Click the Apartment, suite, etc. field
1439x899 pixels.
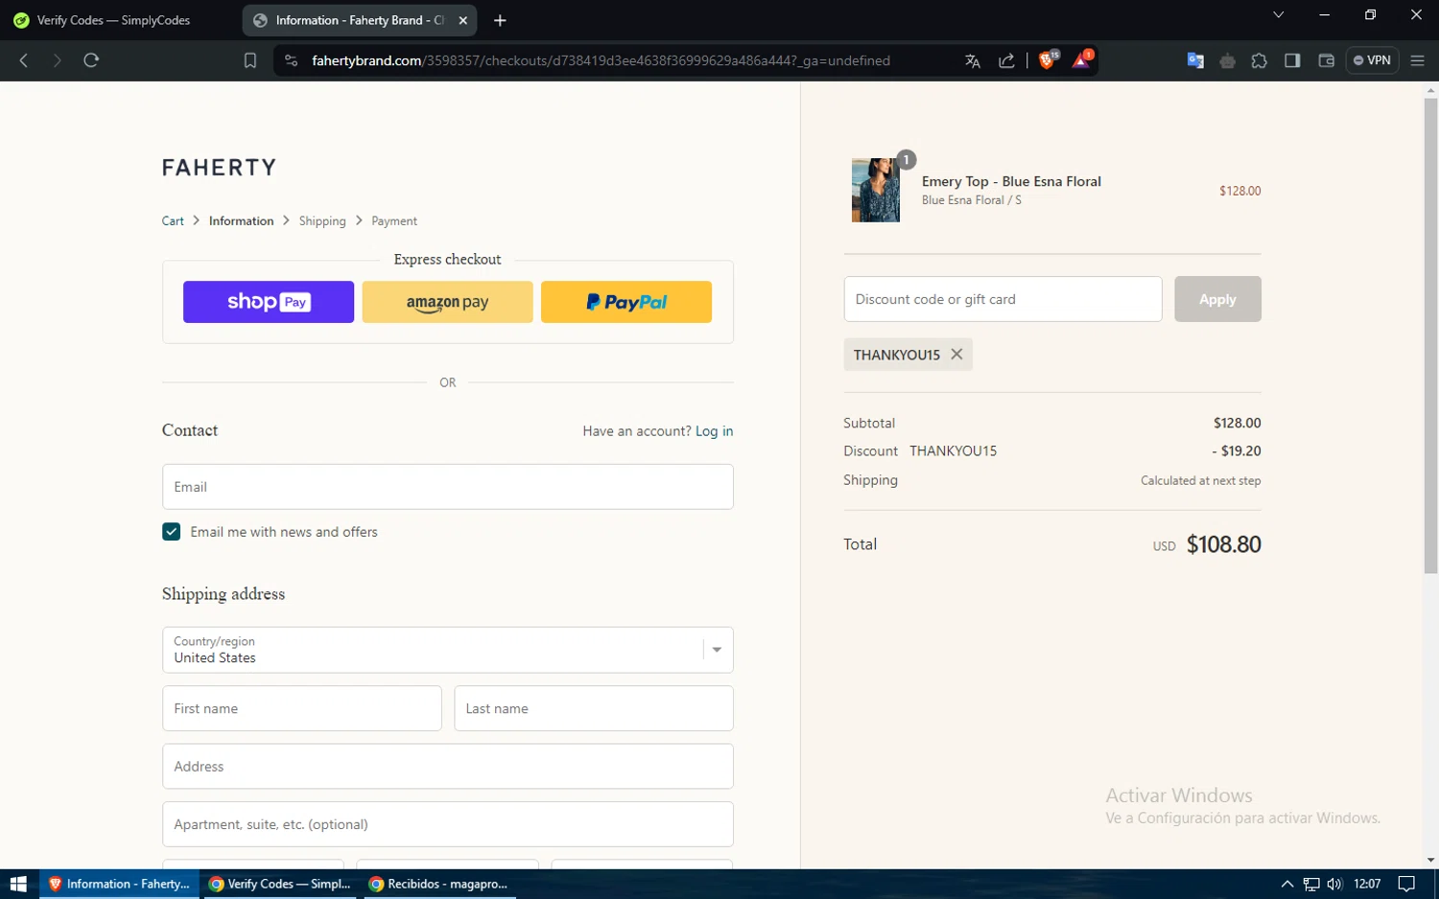448,824
